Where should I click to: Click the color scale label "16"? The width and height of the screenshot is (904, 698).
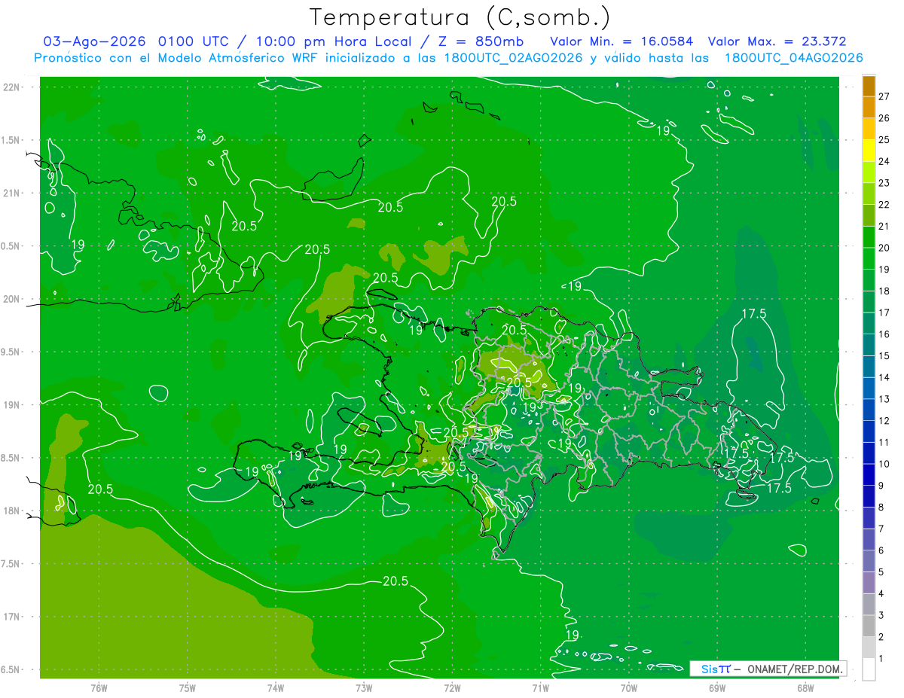tap(884, 334)
